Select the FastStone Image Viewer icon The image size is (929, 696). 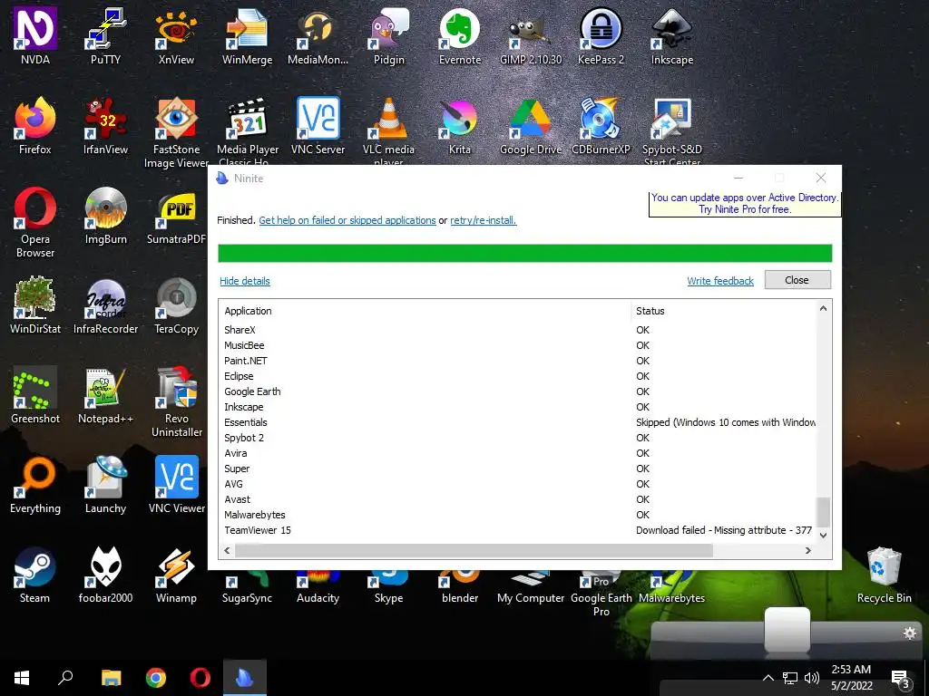pos(176,132)
